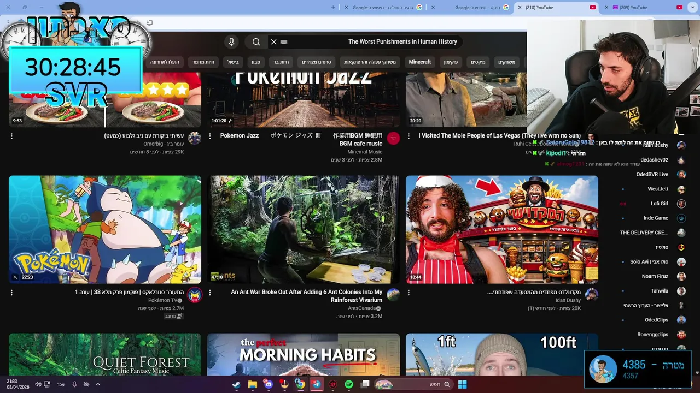This screenshot has width=700, height=393.
Task: Click AntsCanada channel avatar
Action: pos(393,295)
